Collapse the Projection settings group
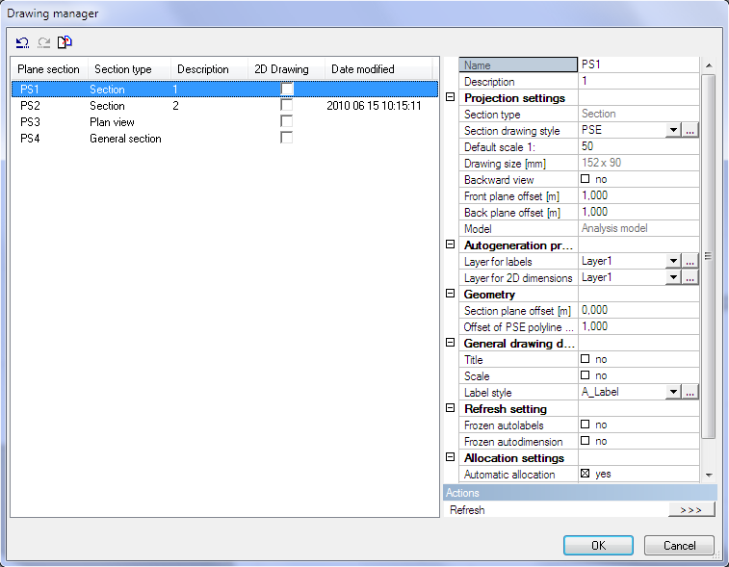Image resolution: width=729 pixels, height=567 pixels. coord(450,97)
